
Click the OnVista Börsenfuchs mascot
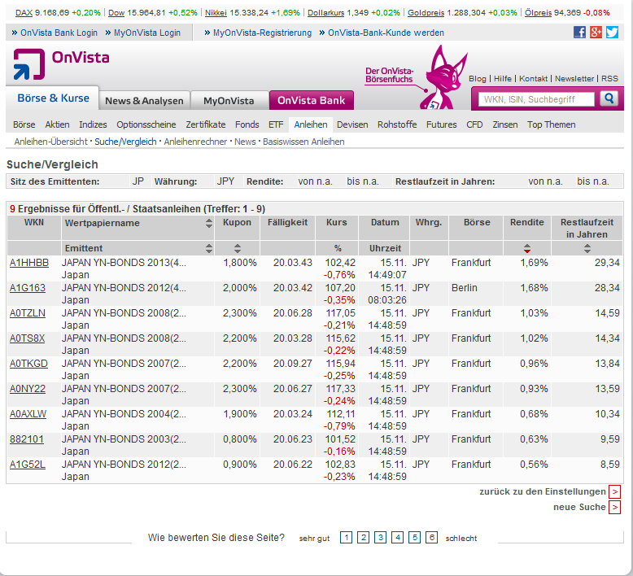[x=443, y=77]
